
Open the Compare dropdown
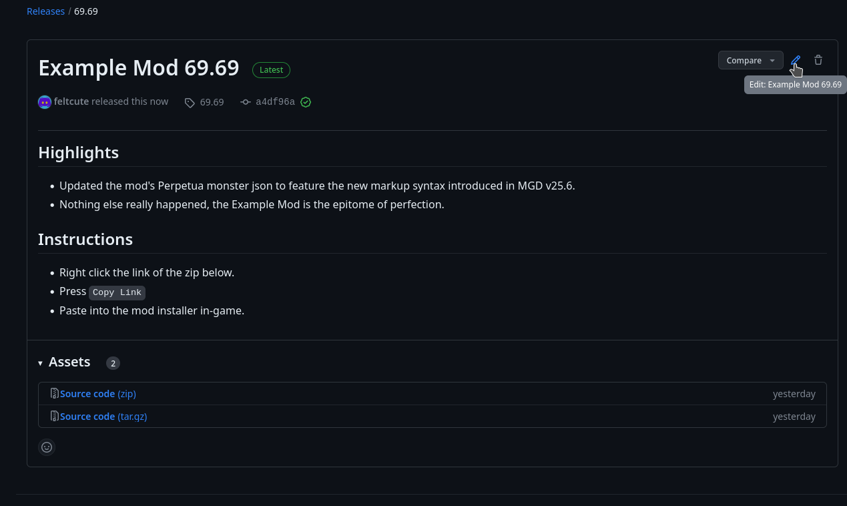click(750, 60)
